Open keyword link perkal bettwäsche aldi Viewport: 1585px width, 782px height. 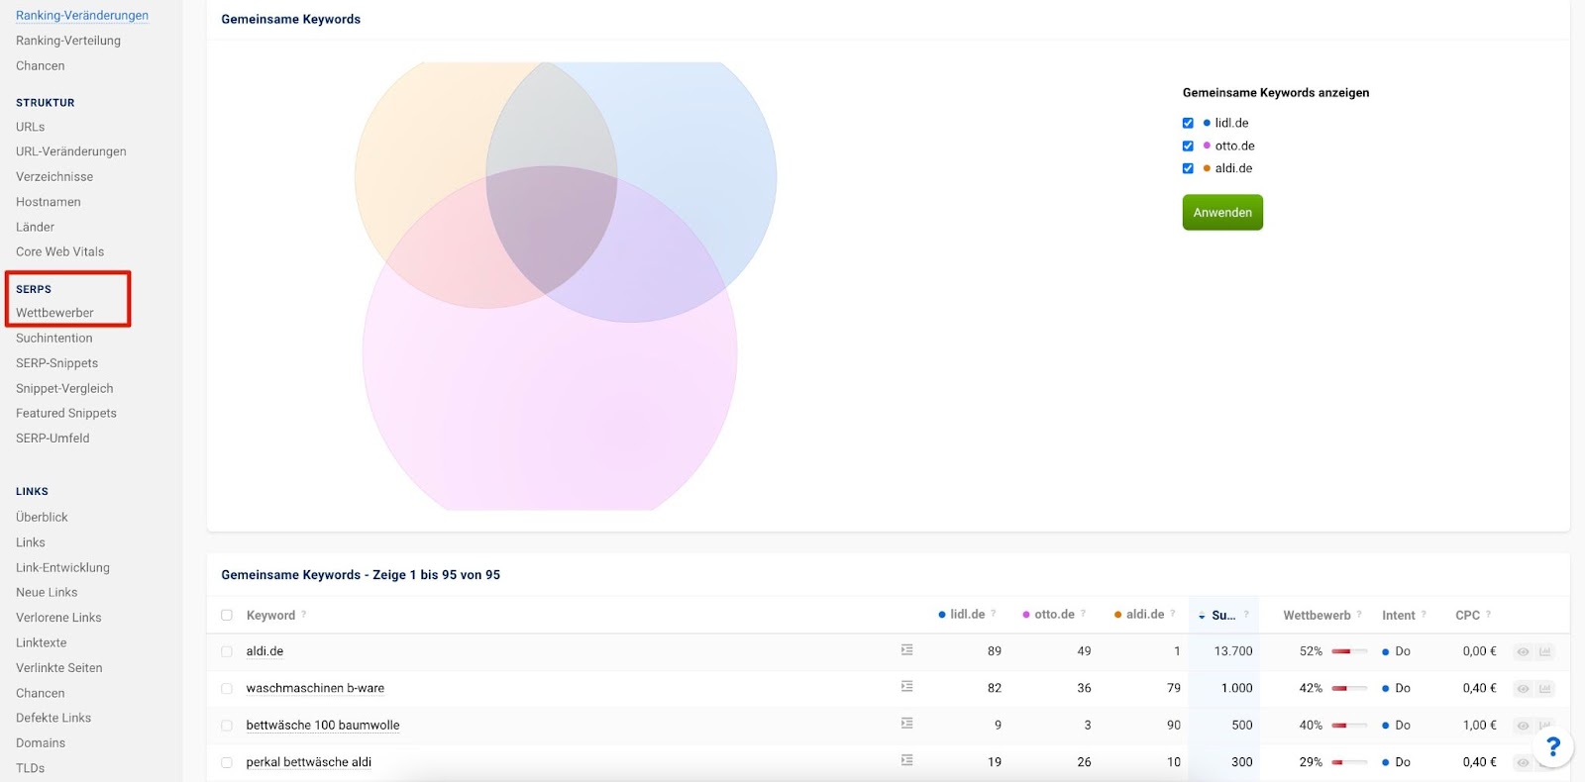(309, 762)
